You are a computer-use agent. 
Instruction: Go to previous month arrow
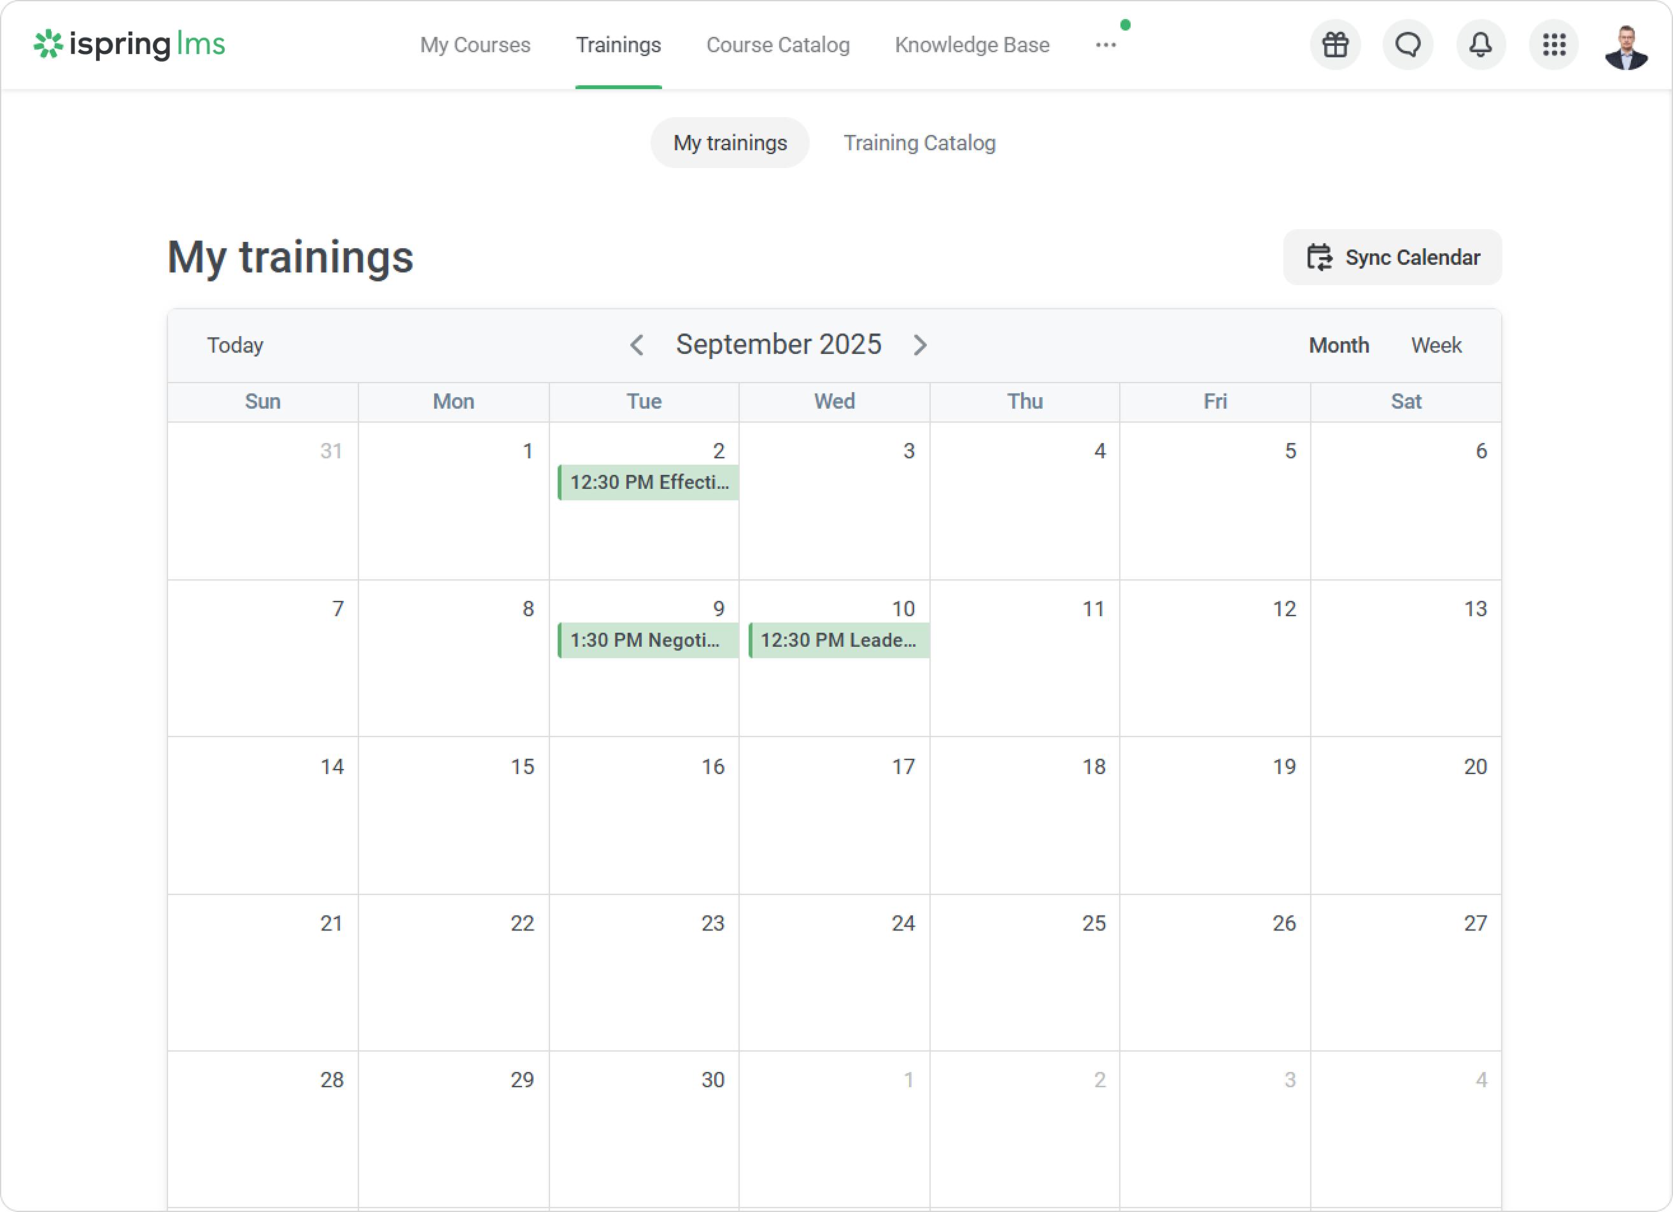pos(637,344)
